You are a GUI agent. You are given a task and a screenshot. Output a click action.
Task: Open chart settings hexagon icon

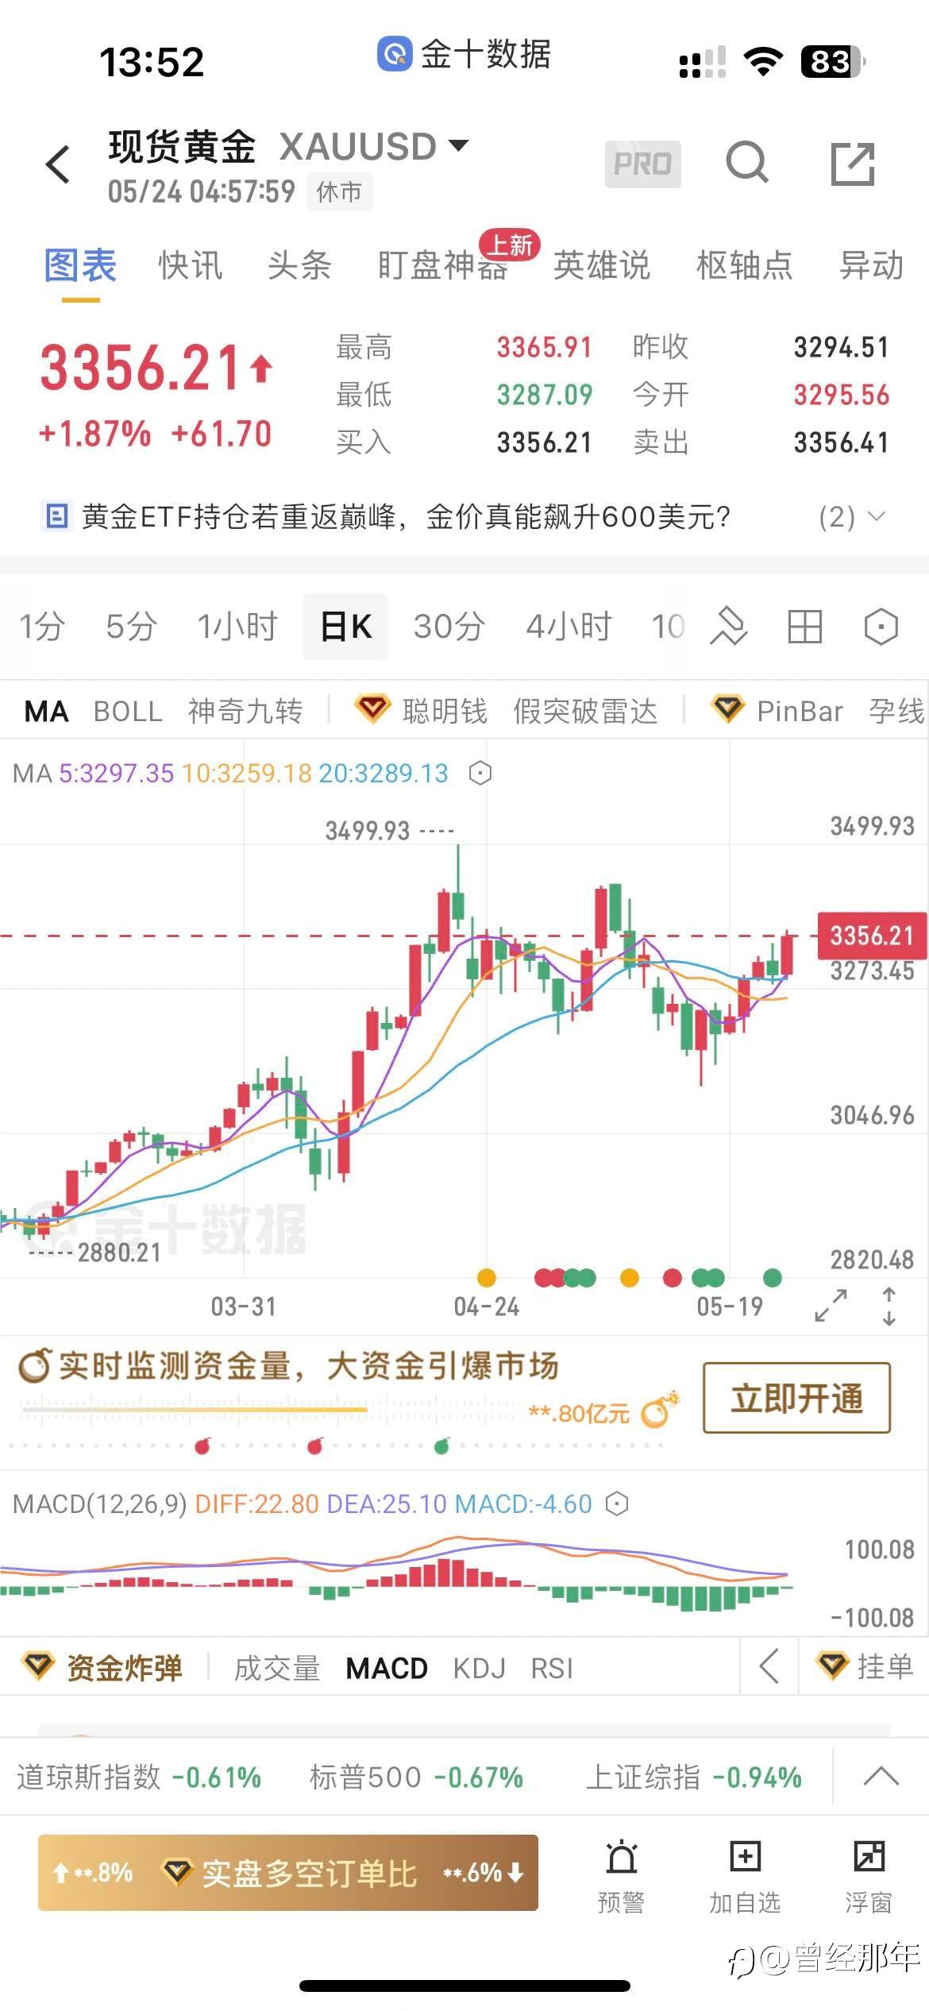coord(881,627)
